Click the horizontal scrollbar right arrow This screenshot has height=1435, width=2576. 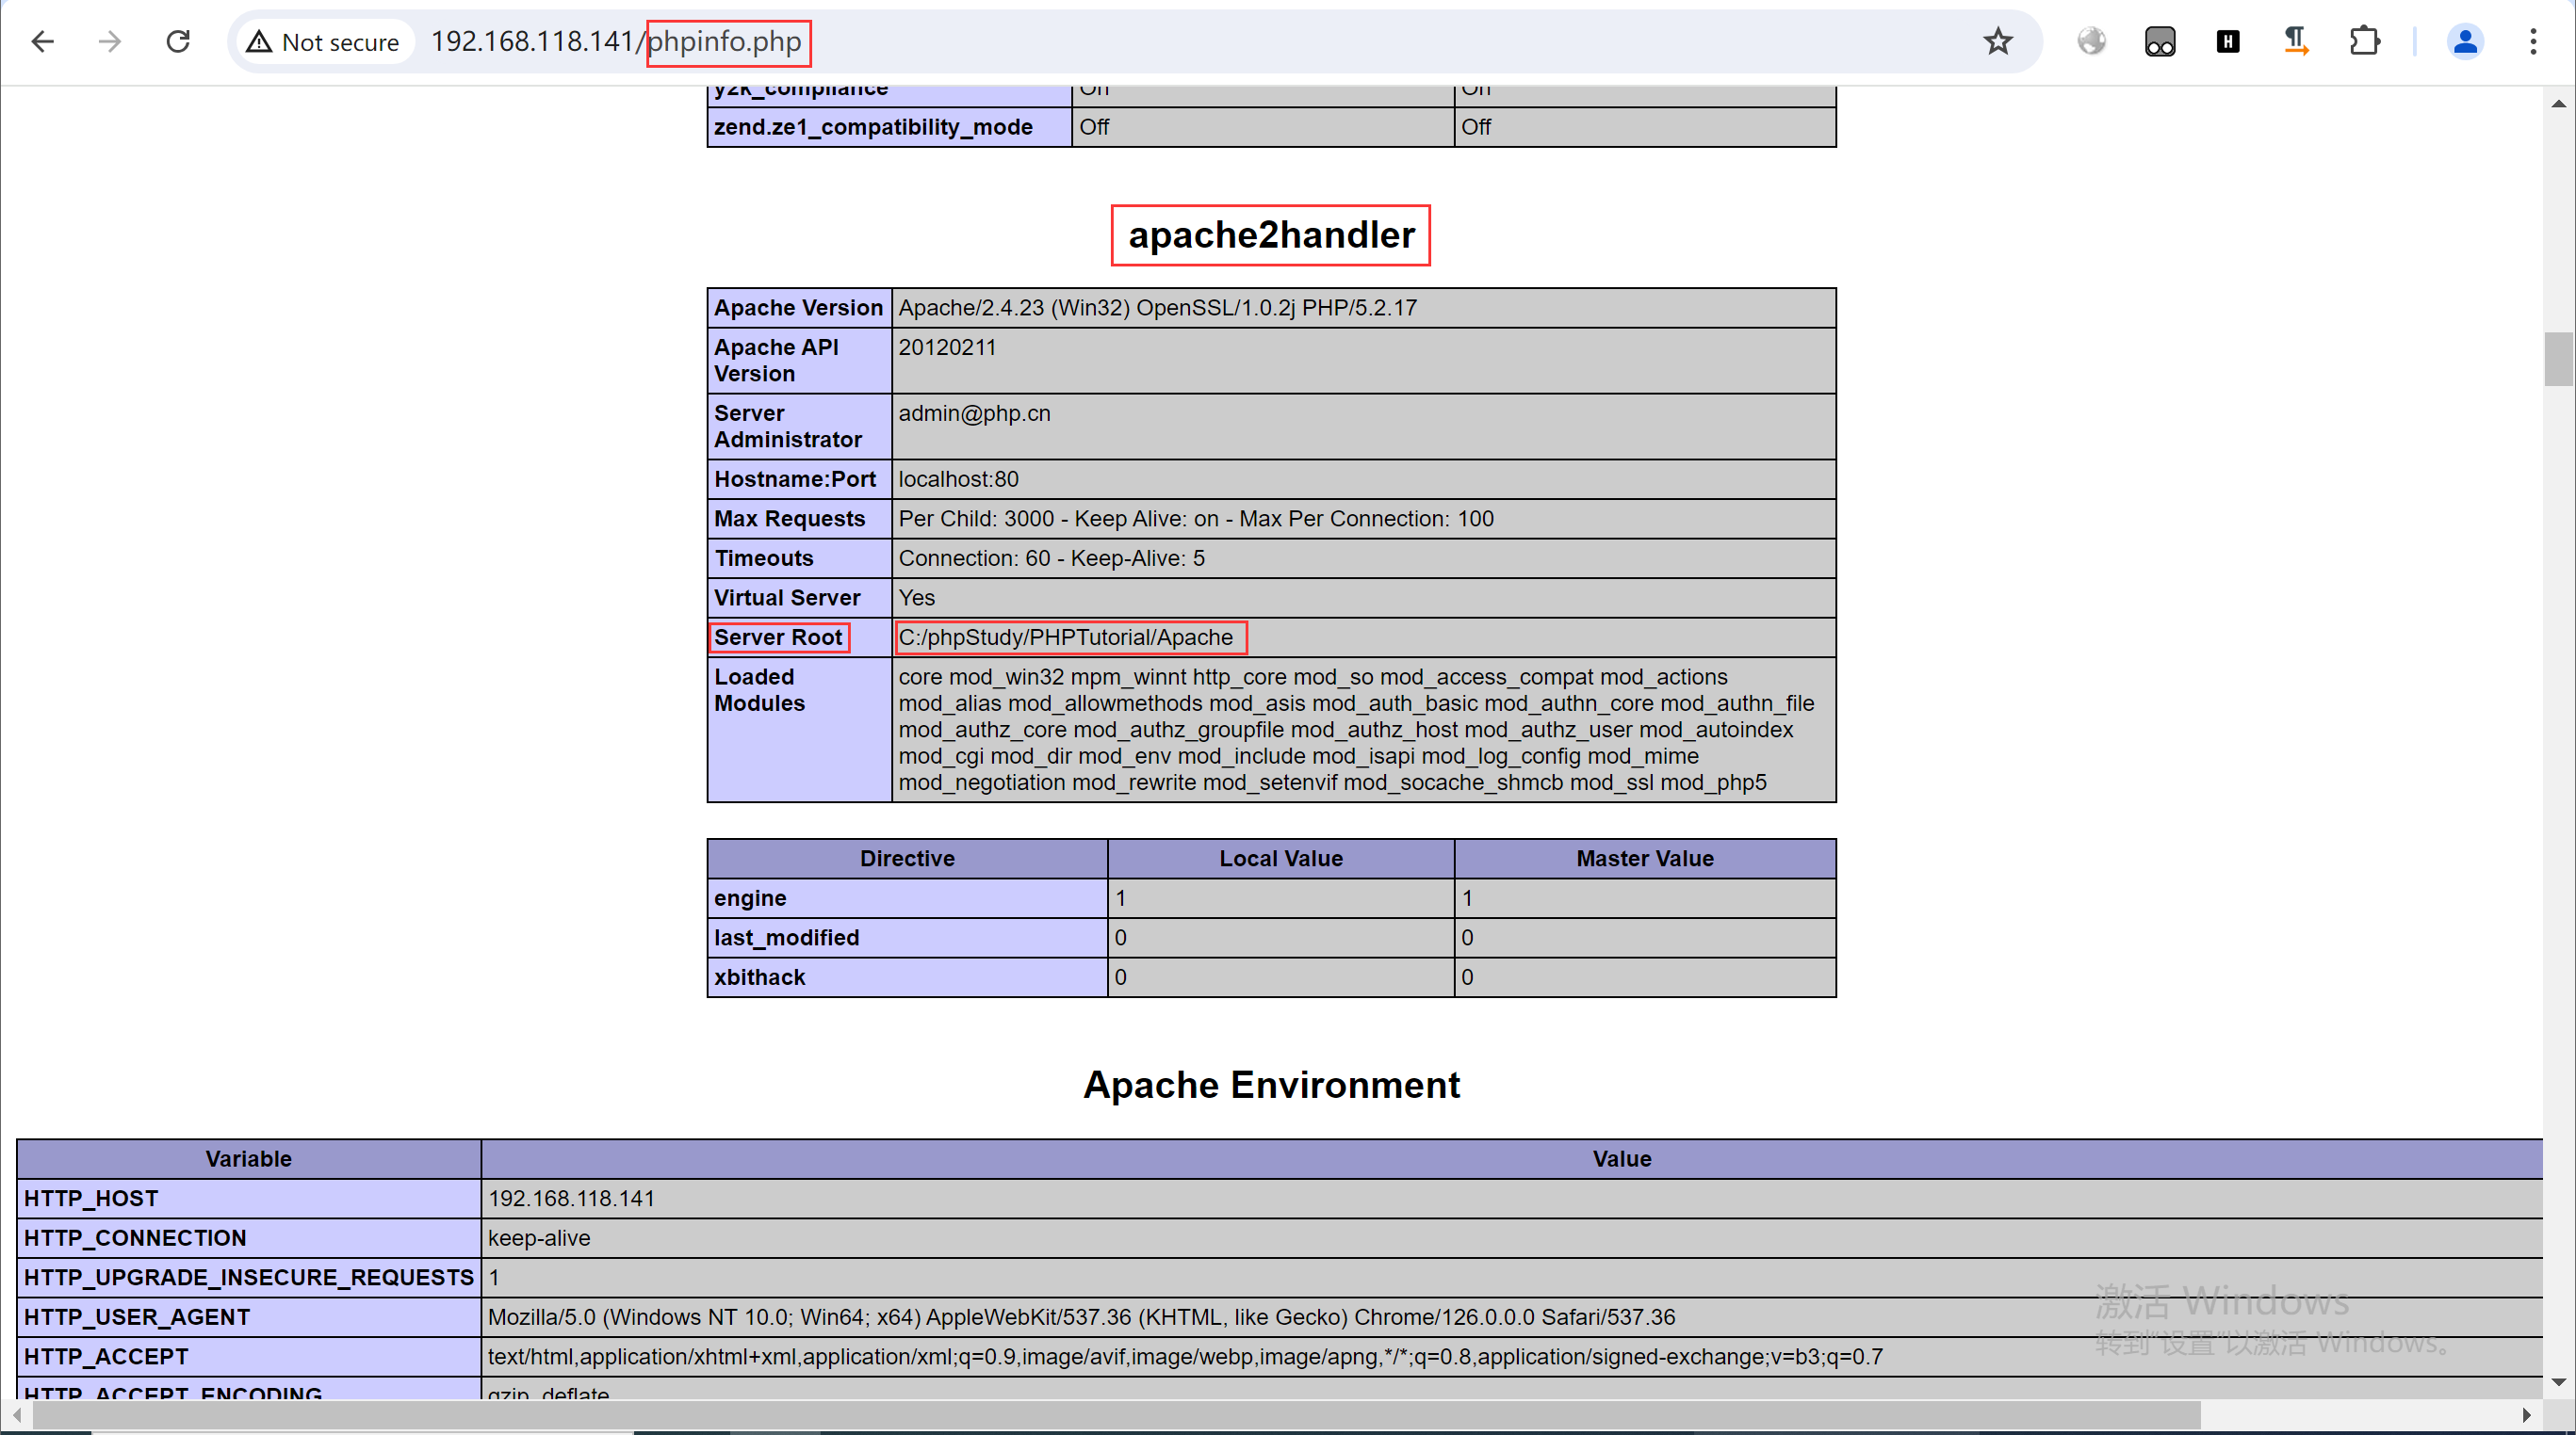(2526, 1415)
